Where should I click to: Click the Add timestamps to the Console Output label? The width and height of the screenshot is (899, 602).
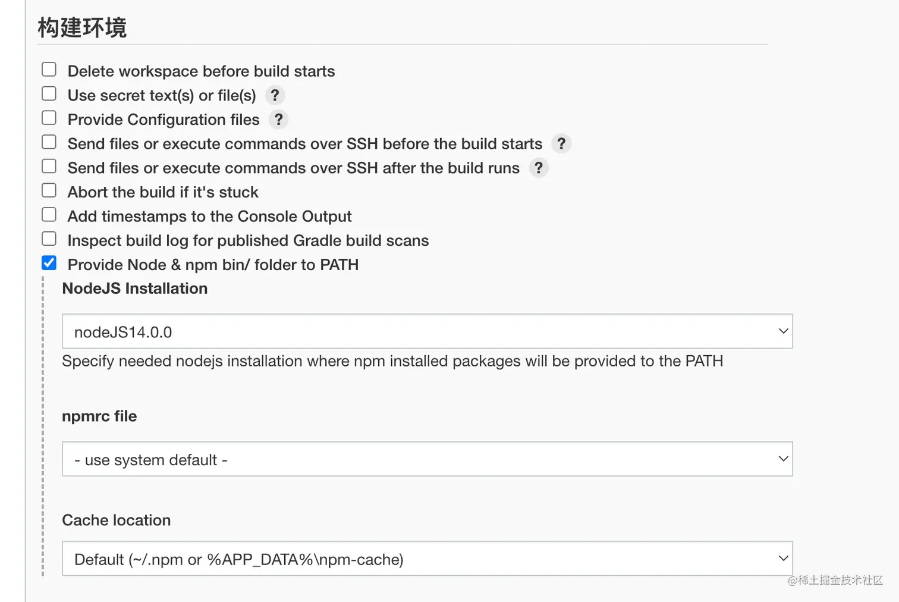pos(209,217)
